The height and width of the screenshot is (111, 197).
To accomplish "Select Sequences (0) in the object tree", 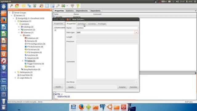I will [33, 58].
